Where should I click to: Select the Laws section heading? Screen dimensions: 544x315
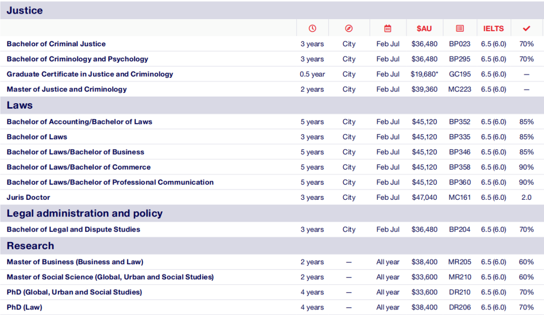point(20,105)
